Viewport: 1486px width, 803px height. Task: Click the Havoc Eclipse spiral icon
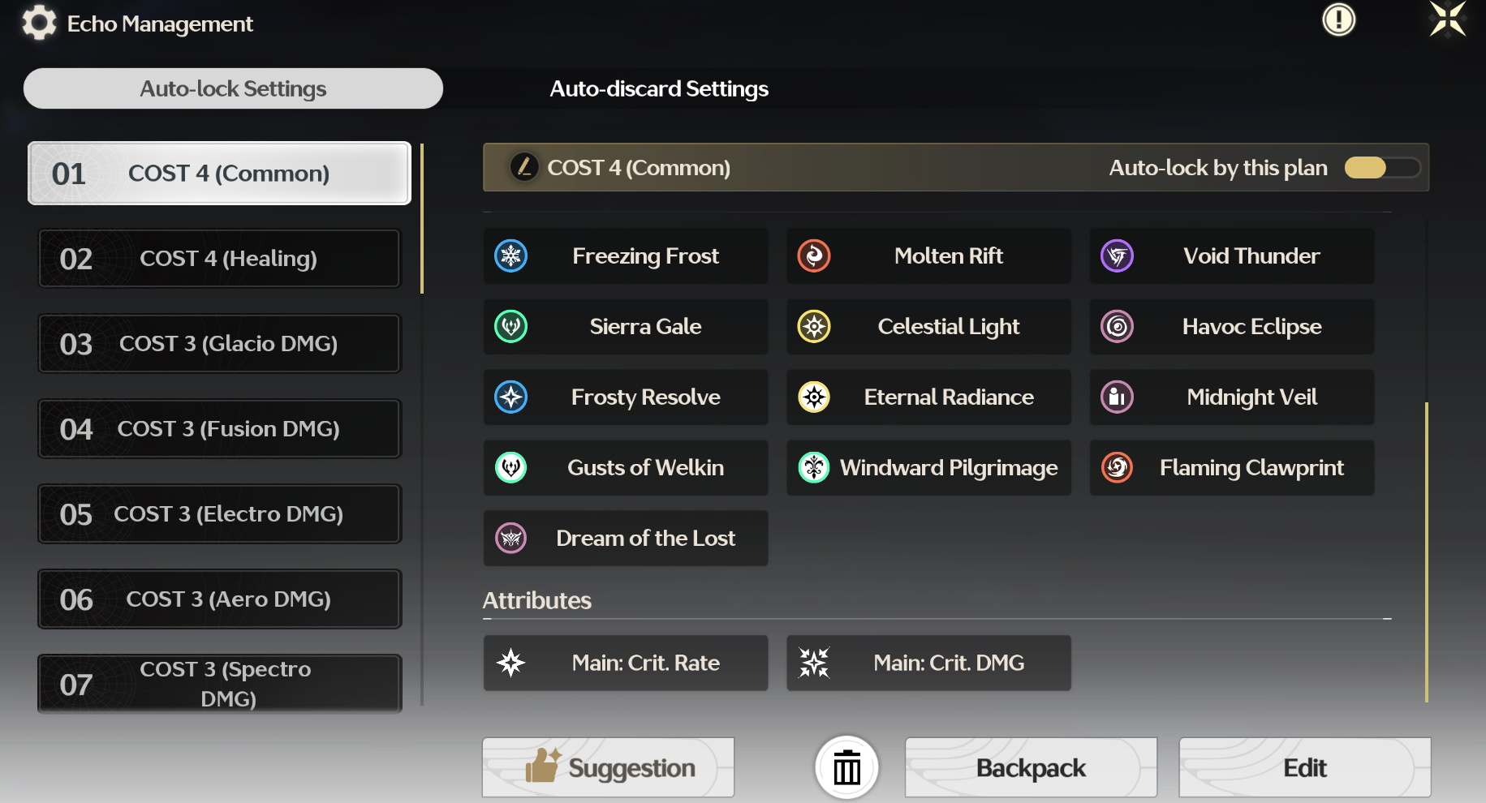(1118, 327)
